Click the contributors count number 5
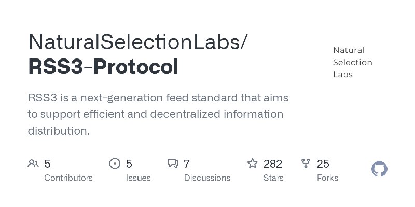415x207 pixels. click(48, 164)
